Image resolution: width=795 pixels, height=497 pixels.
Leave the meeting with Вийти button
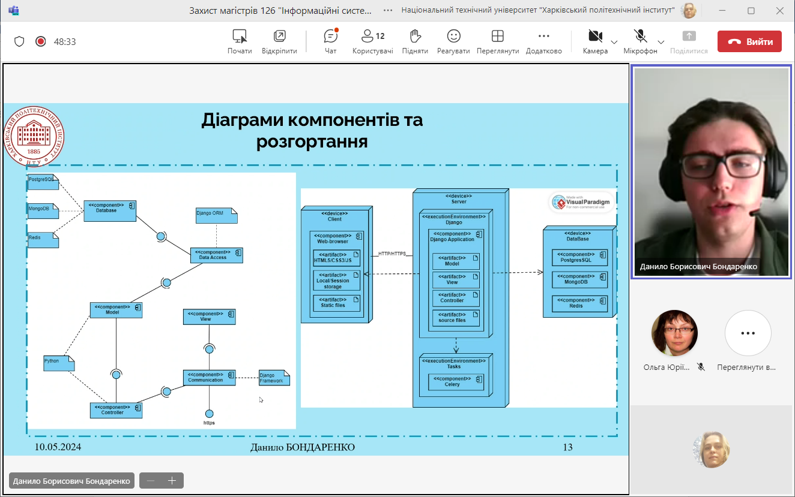coord(749,41)
